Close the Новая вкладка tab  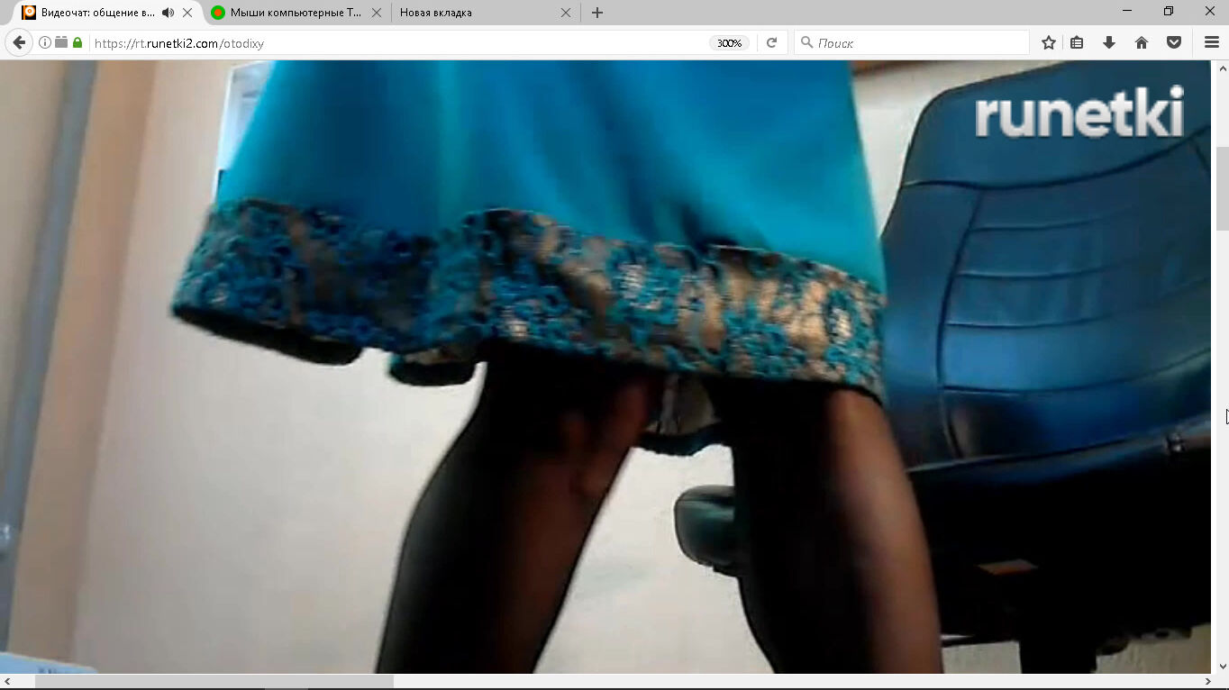[566, 13]
